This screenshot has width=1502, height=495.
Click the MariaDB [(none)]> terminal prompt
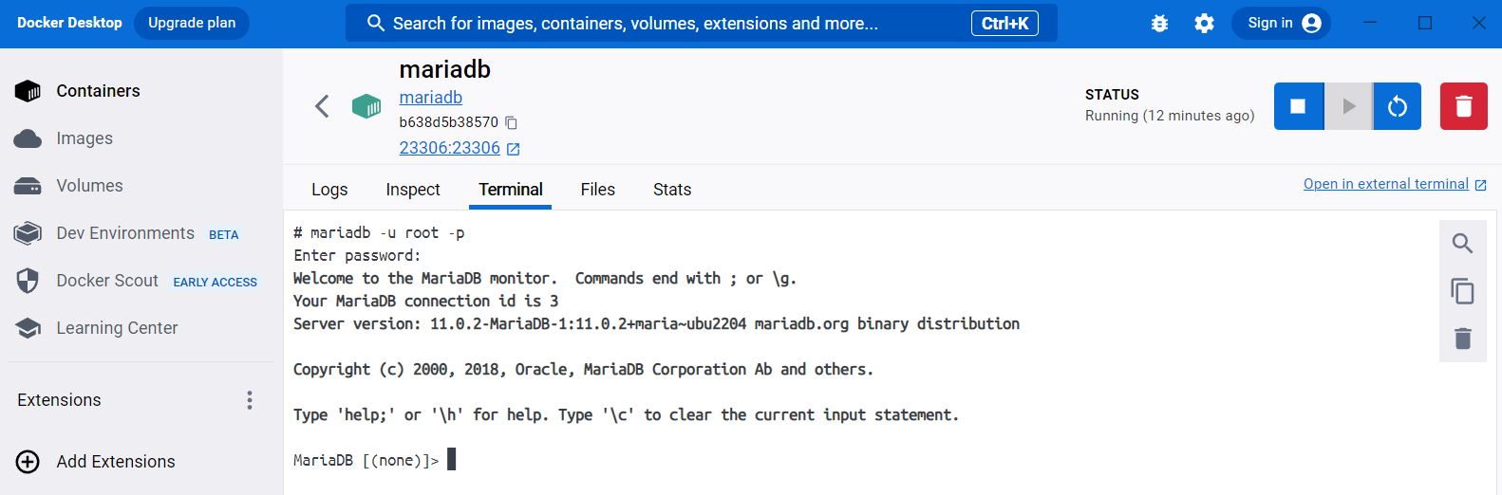coord(366,461)
